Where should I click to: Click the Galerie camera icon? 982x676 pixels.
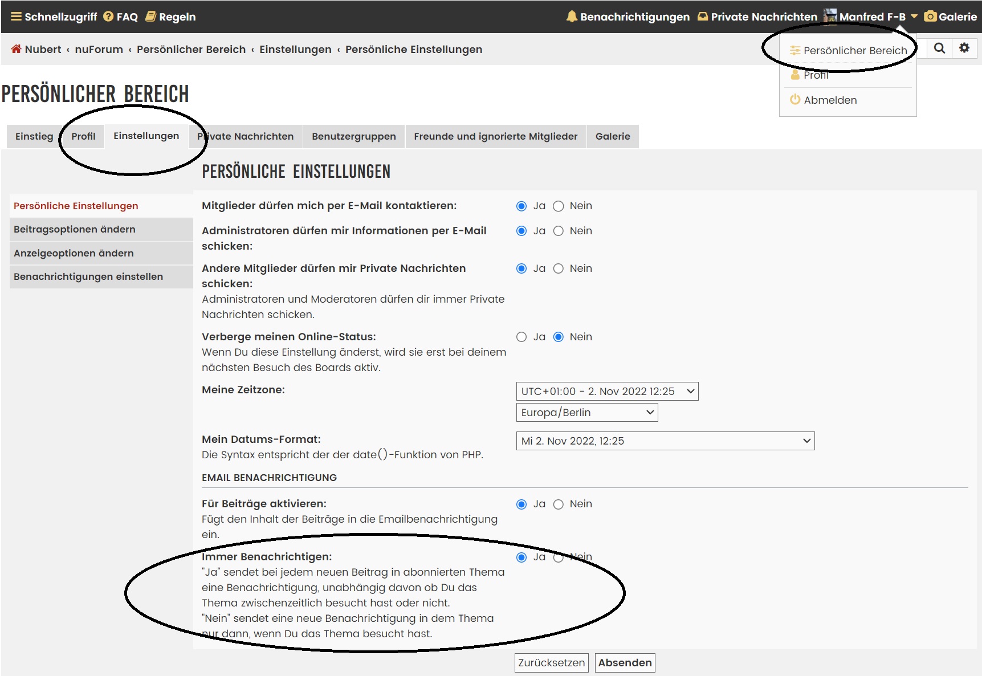(930, 17)
